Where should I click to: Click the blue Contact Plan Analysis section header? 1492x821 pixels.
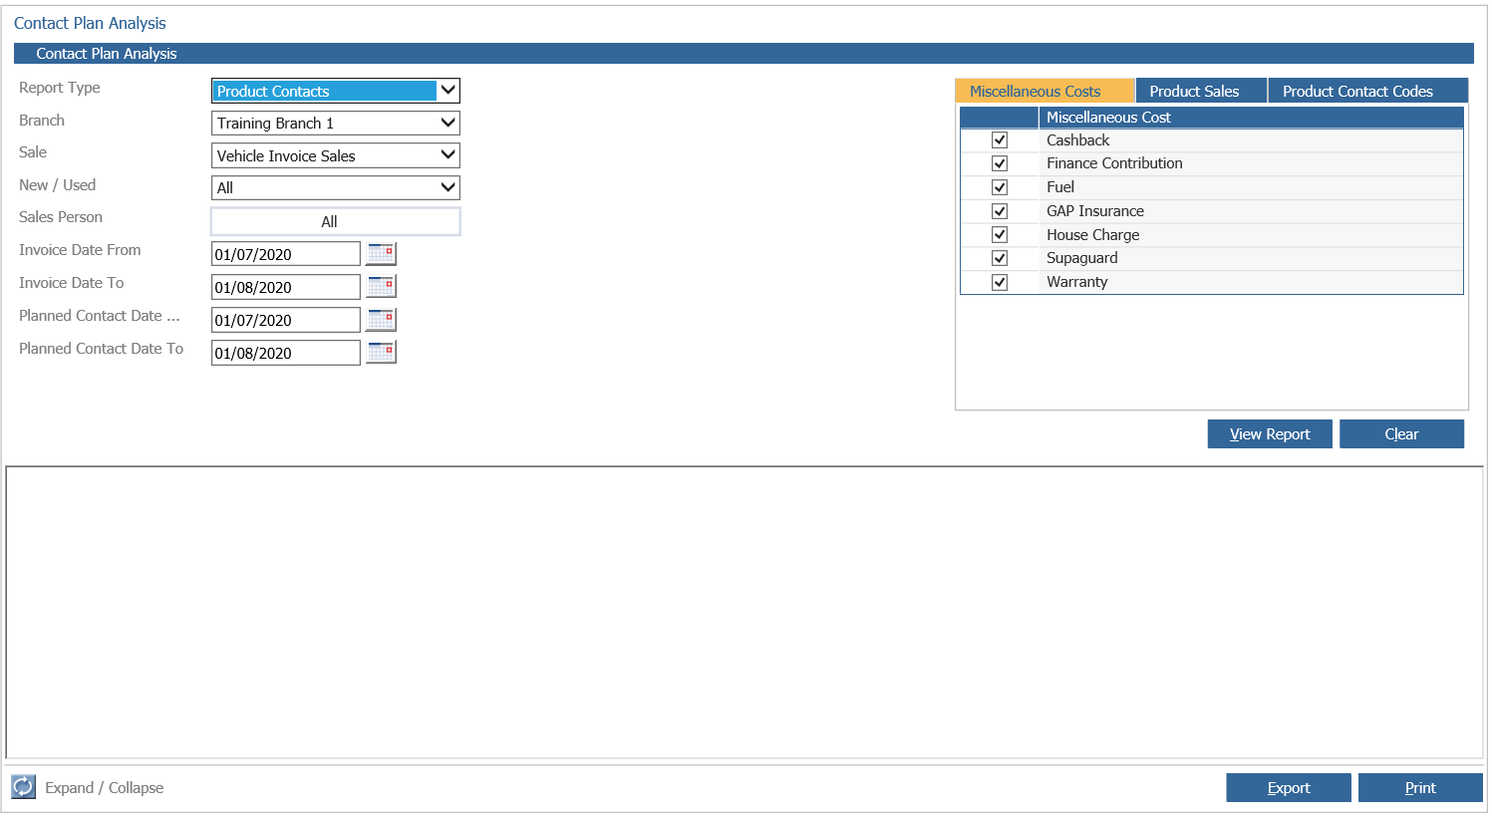(x=744, y=54)
